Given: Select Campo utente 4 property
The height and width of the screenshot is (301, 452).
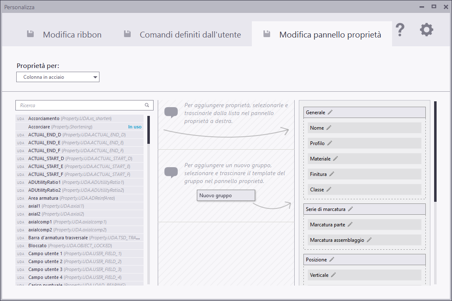Looking at the screenshot, I should pyautogui.click(x=79, y=277).
